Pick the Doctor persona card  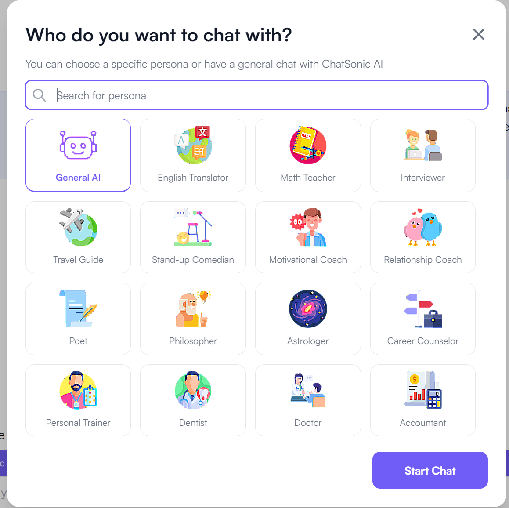tap(308, 400)
